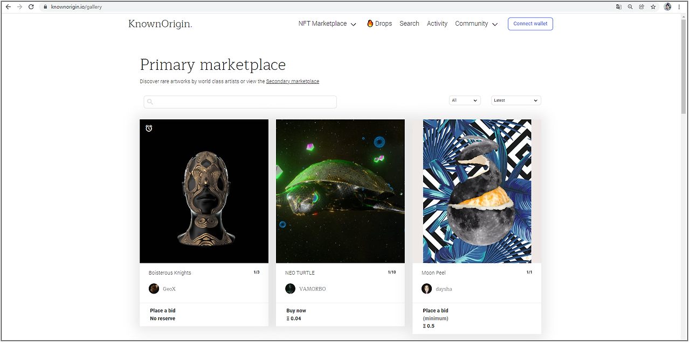Reload the page with refresh icon
This screenshot has height=343, width=690.
[x=31, y=7]
